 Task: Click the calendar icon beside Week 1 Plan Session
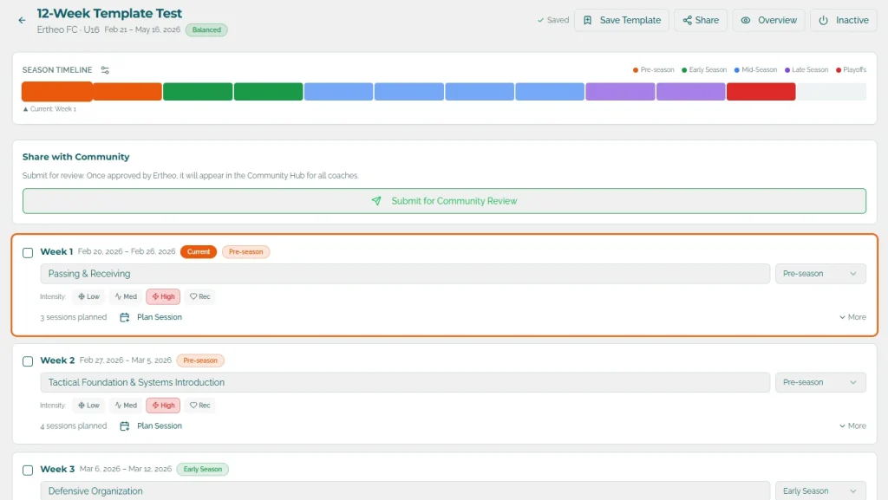point(124,317)
